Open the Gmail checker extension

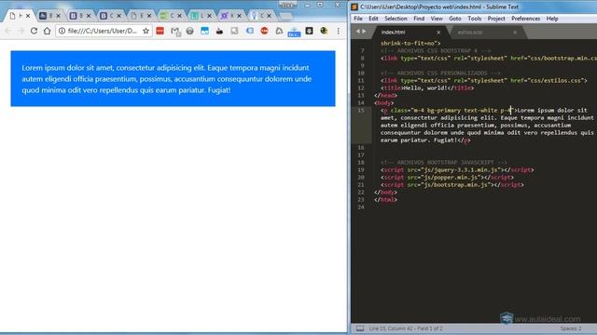[x=175, y=32]
